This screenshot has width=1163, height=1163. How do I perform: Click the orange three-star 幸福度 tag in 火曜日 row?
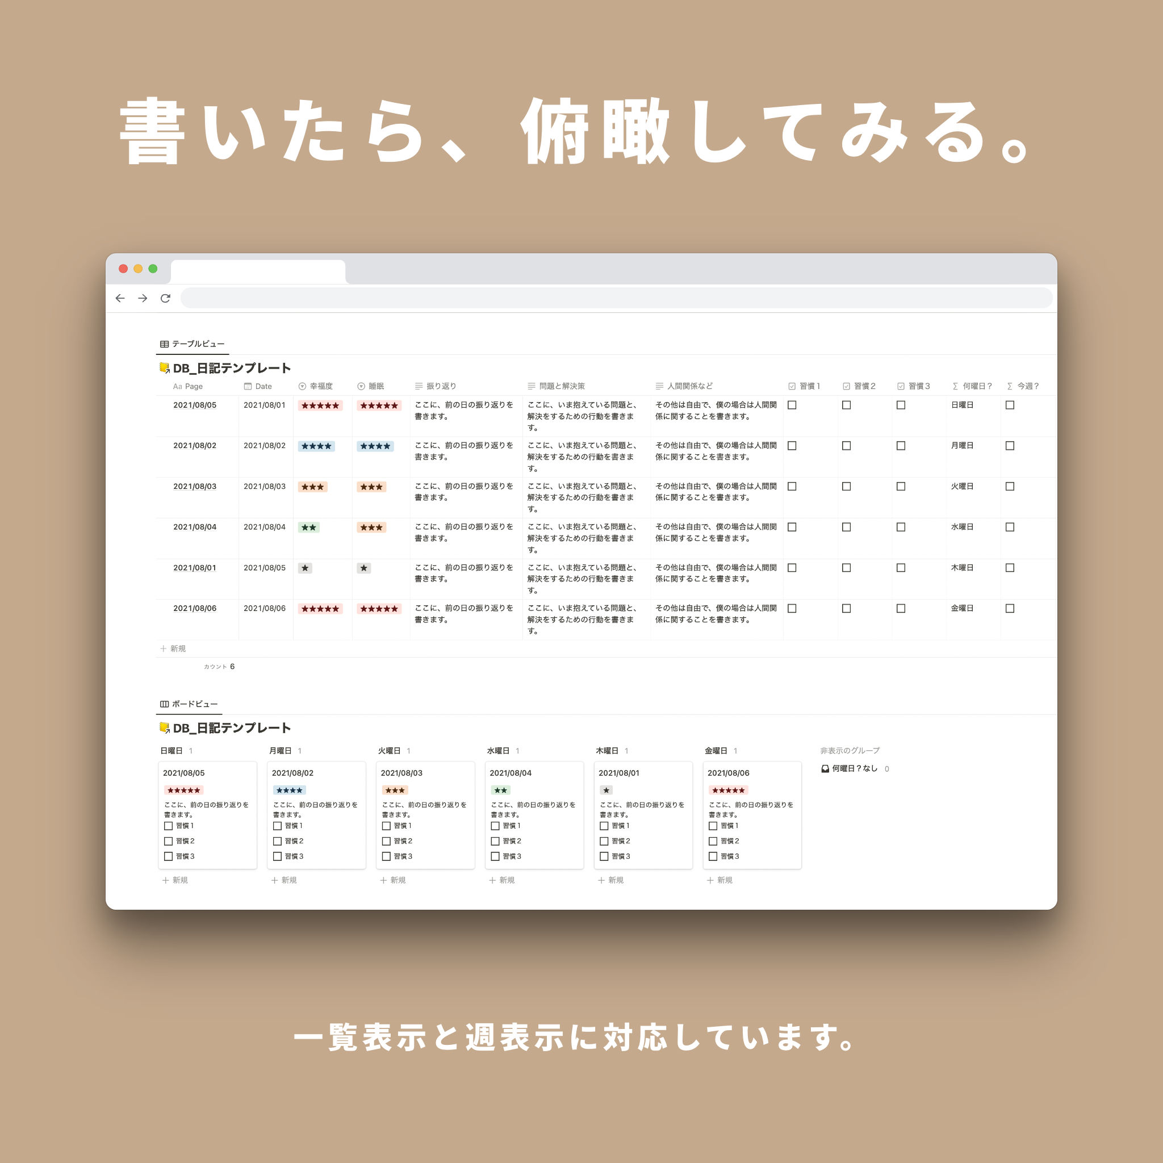pyautogui.click(x=312, y=487)
